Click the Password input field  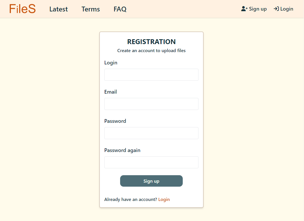pyautogui.click(x=151, y=133)
